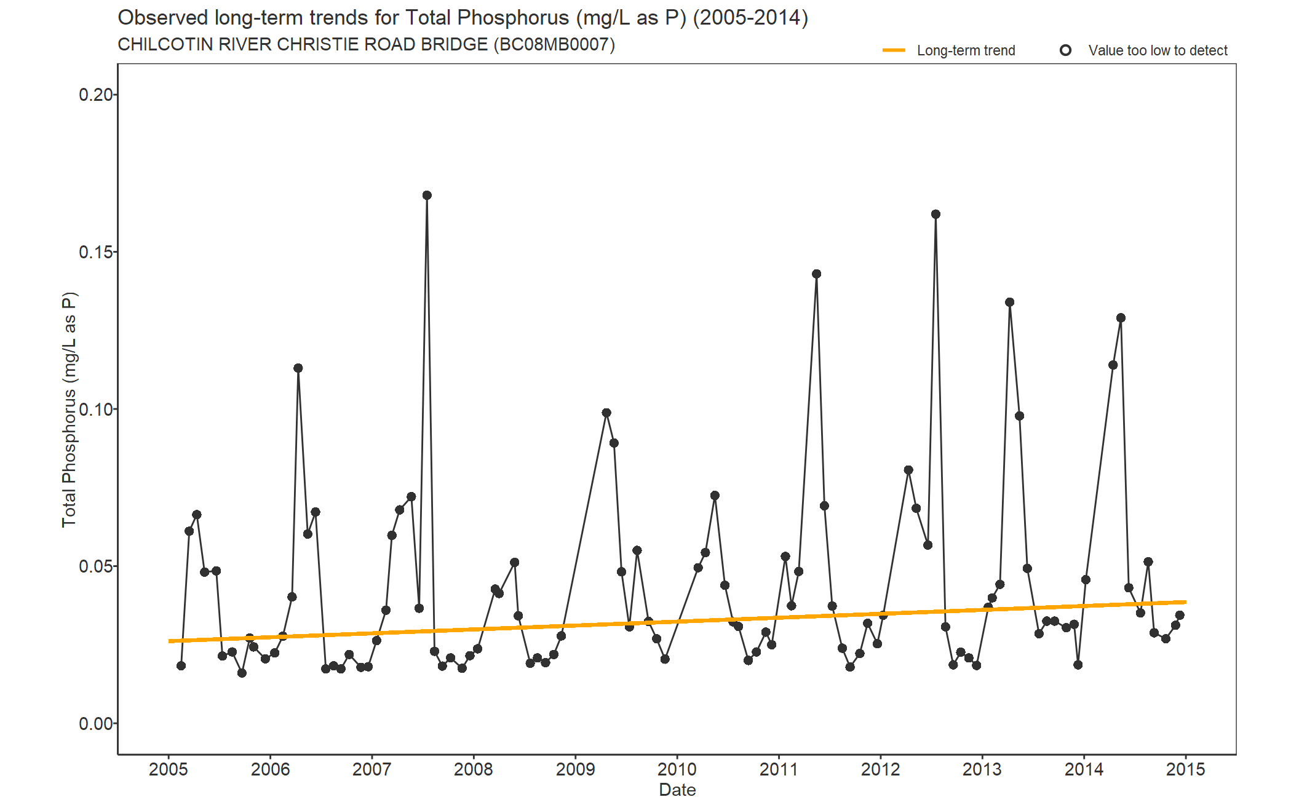Viewport: 1299px width, 805px height.
Task: Click the Long-term trend legend label
Action: [966, 50]
